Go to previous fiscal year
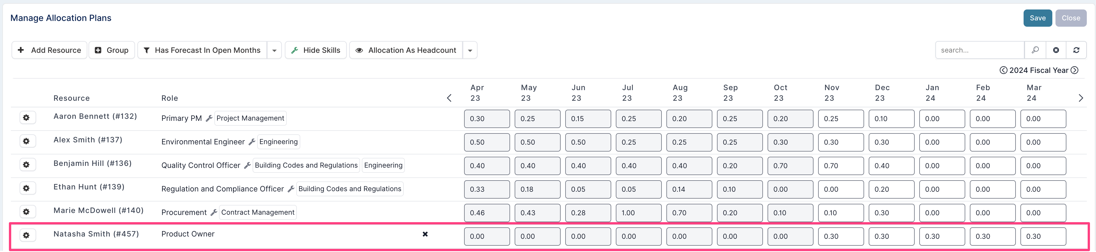 pyautogui.click(x=1003, y=71)
